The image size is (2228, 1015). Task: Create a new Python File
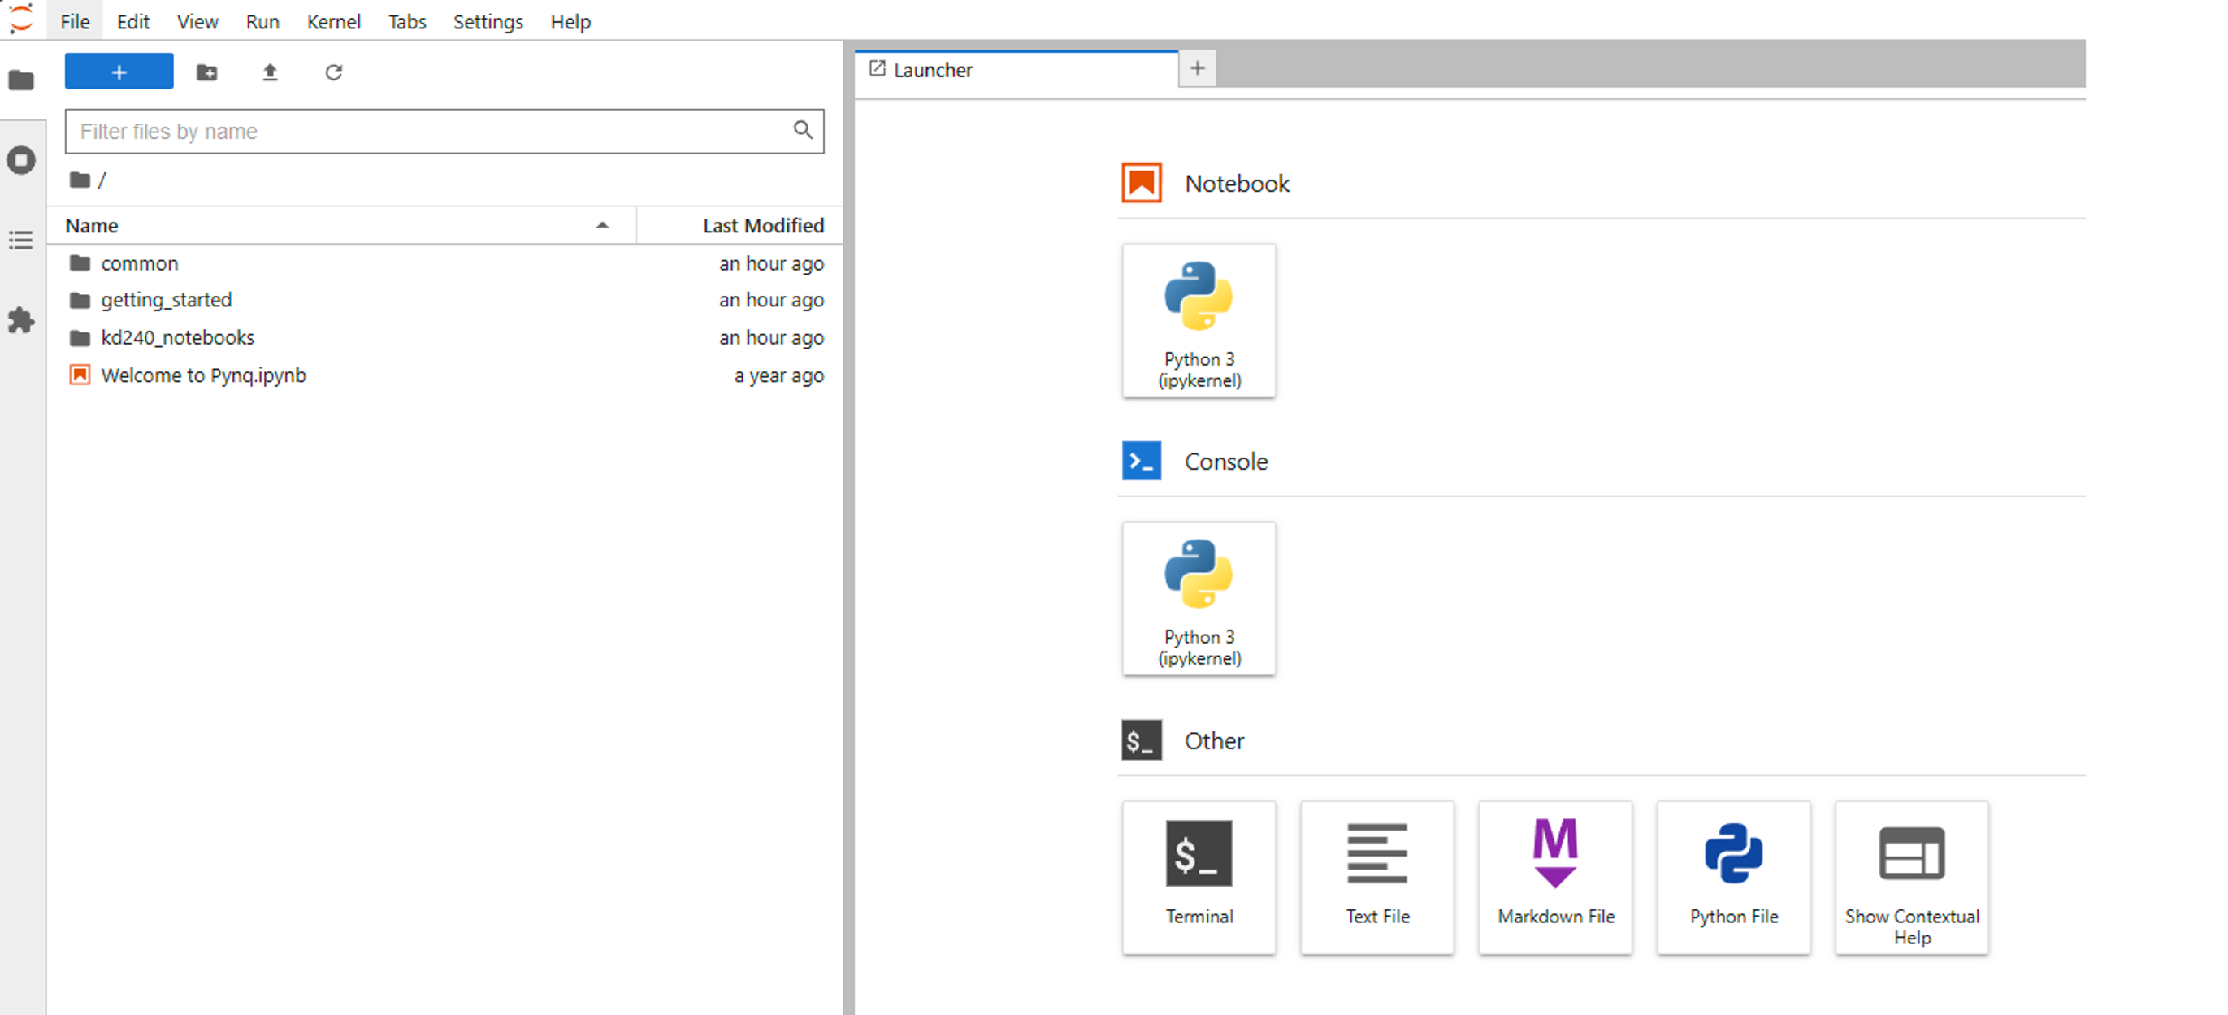click(x=1732, y=877)
